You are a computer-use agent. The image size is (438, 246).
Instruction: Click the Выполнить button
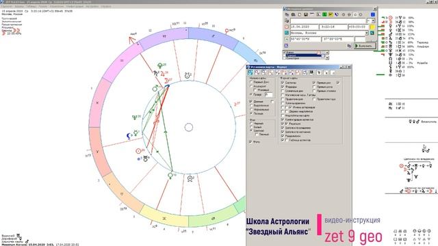(365, 46)
